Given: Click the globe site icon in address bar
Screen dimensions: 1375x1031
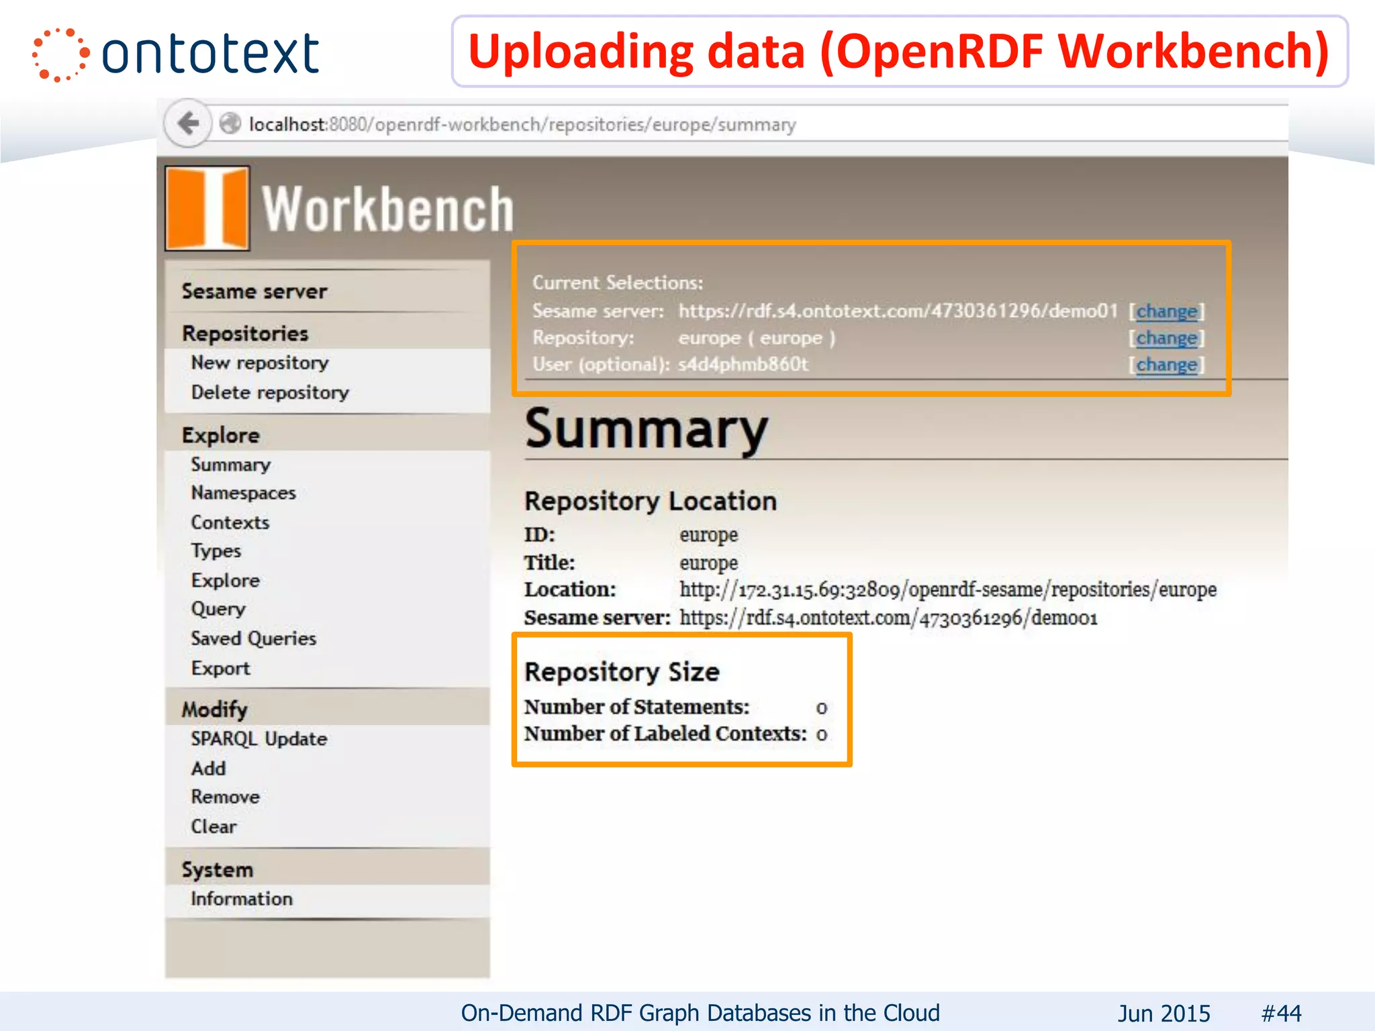Looking at the screenshot, I should coord(230,124).
